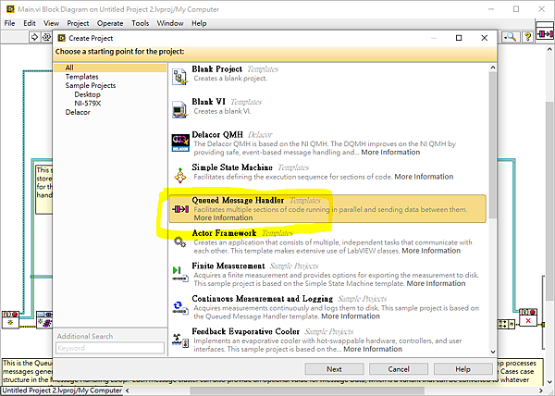Click the dialog Help button
555x396 pixels.
tap(462, 369)
